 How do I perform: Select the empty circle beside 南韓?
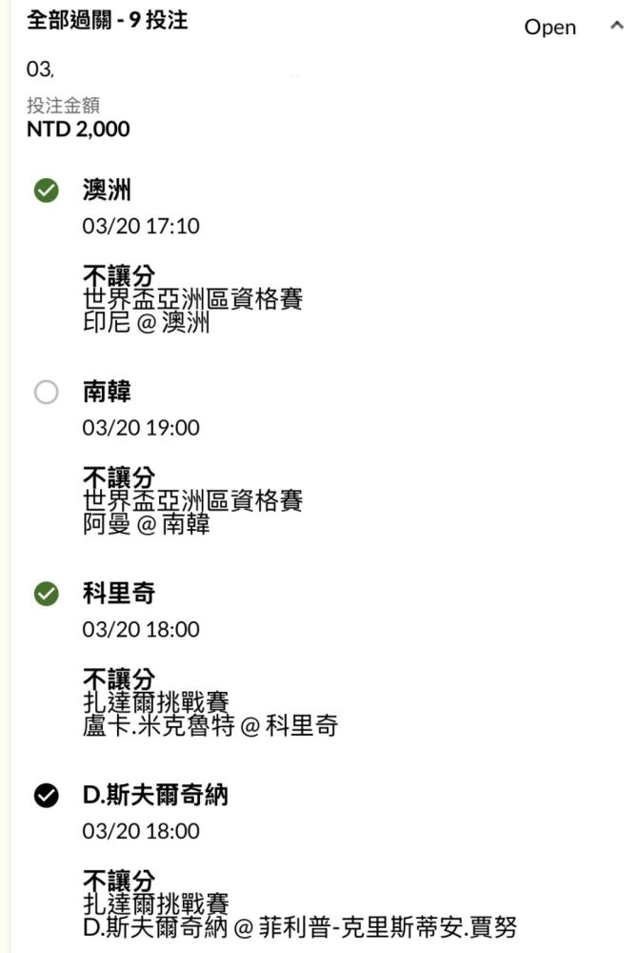[46, 392]
